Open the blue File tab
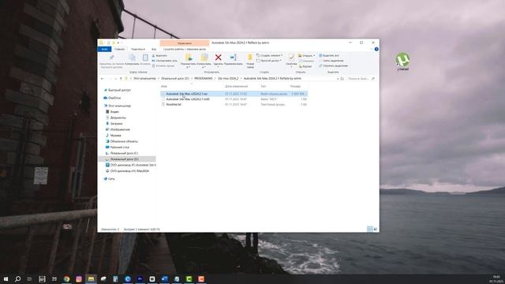 click(x=104, y=49)
